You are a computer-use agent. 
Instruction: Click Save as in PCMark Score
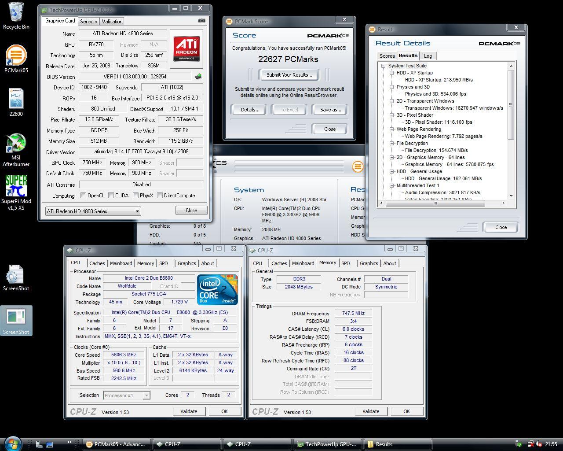tap(330, 110)
